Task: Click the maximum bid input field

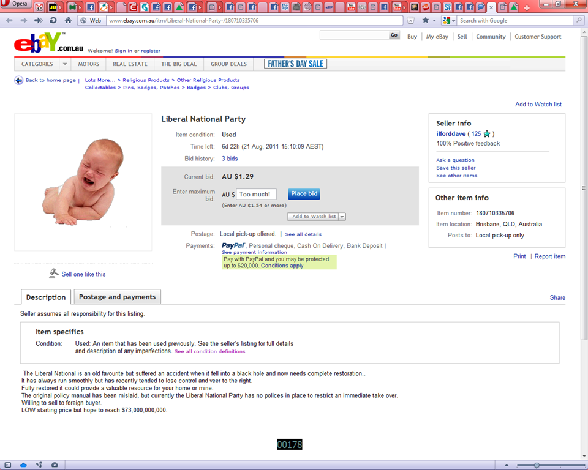Action: [x=256, y=194]
